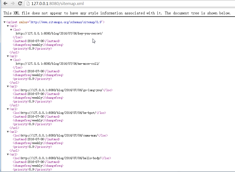This screenshot has height=172, width=235.
Task: Collapse the url node for key-you-sercet
Action: tap(8, 26)
